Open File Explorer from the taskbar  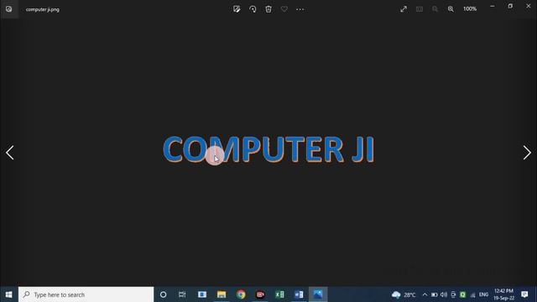[222, 294]
